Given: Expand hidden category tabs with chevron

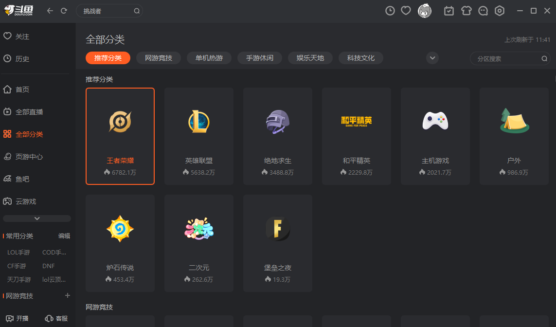Looking at the screenshot, I should (432, 58).
